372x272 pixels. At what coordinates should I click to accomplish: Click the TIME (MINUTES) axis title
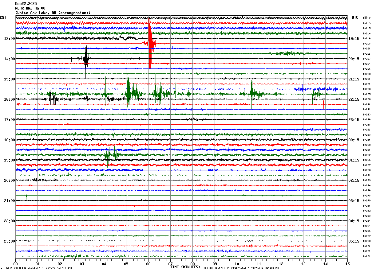click(185, 267)
